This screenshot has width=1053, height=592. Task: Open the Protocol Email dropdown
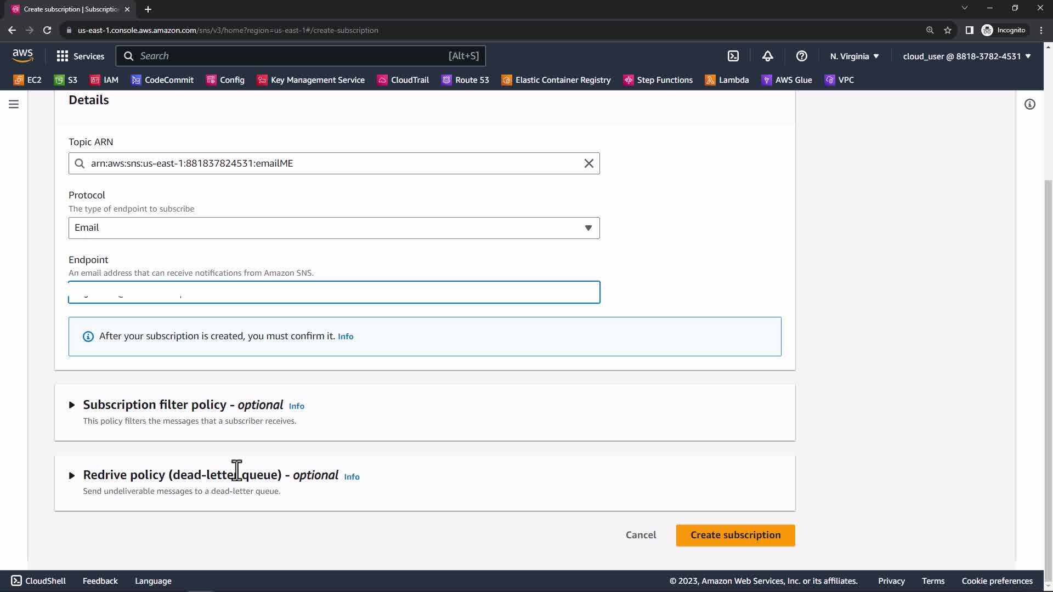(333, 228)
